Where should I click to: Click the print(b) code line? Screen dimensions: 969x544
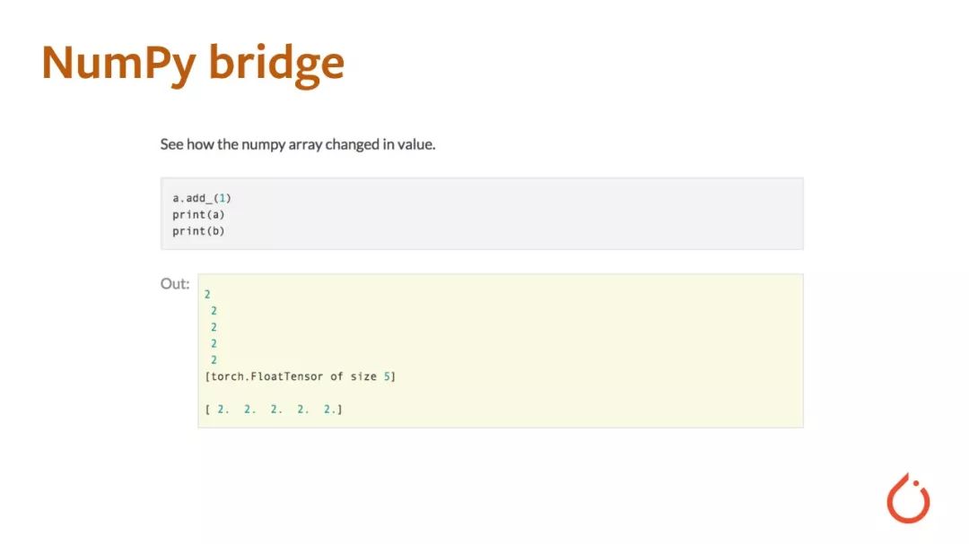198,231
